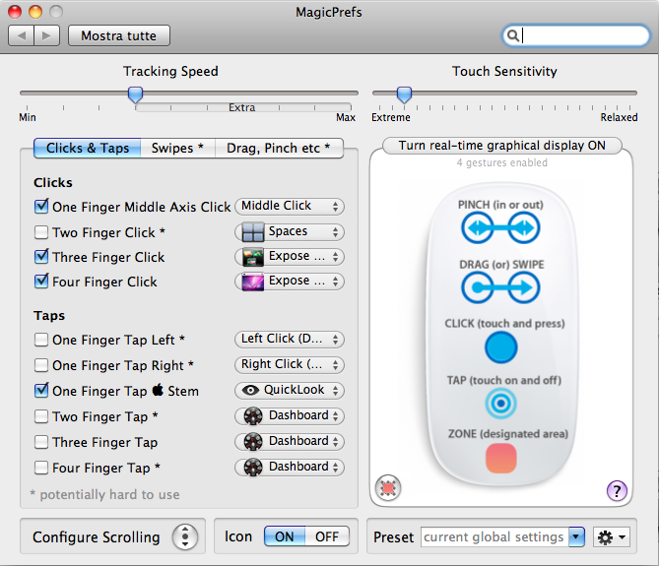This screenshot has height=566, width=659.
Task: Enable One Finger Tap Left
Action: point(41,340)
